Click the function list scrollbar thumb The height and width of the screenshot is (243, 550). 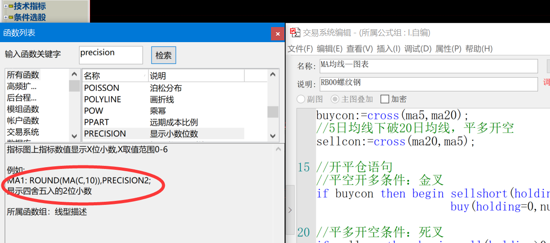273,112
